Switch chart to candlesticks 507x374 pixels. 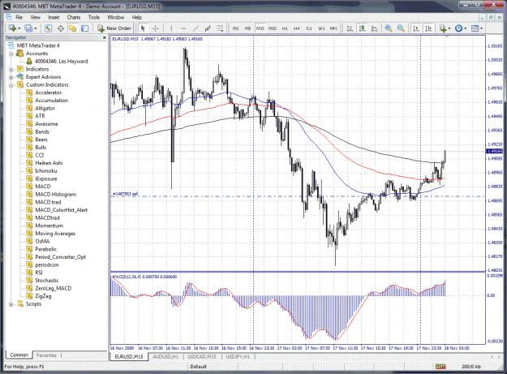pos(362,28)
